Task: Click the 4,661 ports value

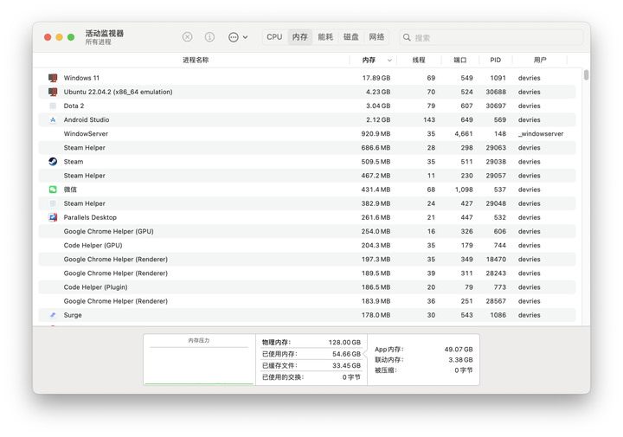Action: (x=464, y=133)
